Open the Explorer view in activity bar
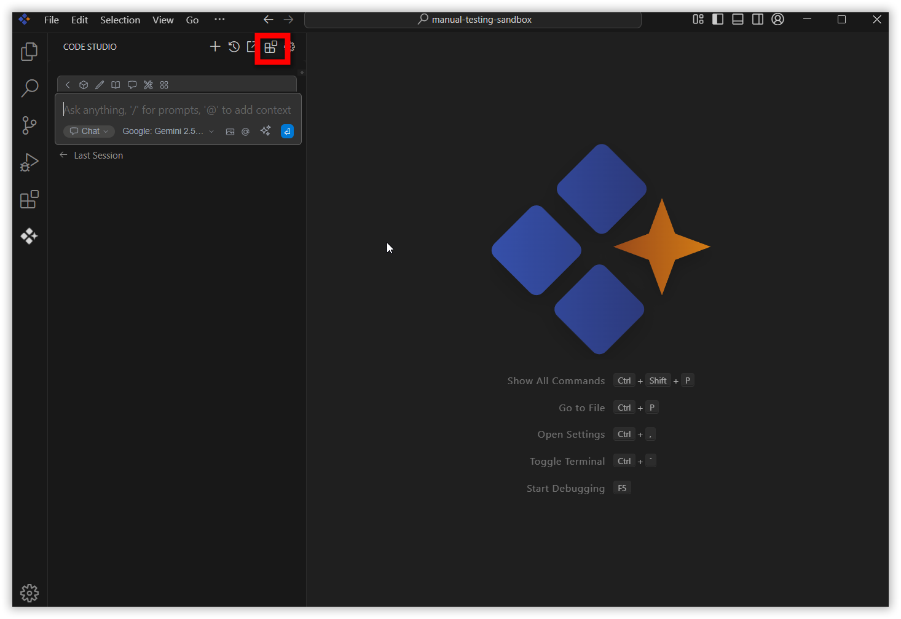 pos(30,52)
